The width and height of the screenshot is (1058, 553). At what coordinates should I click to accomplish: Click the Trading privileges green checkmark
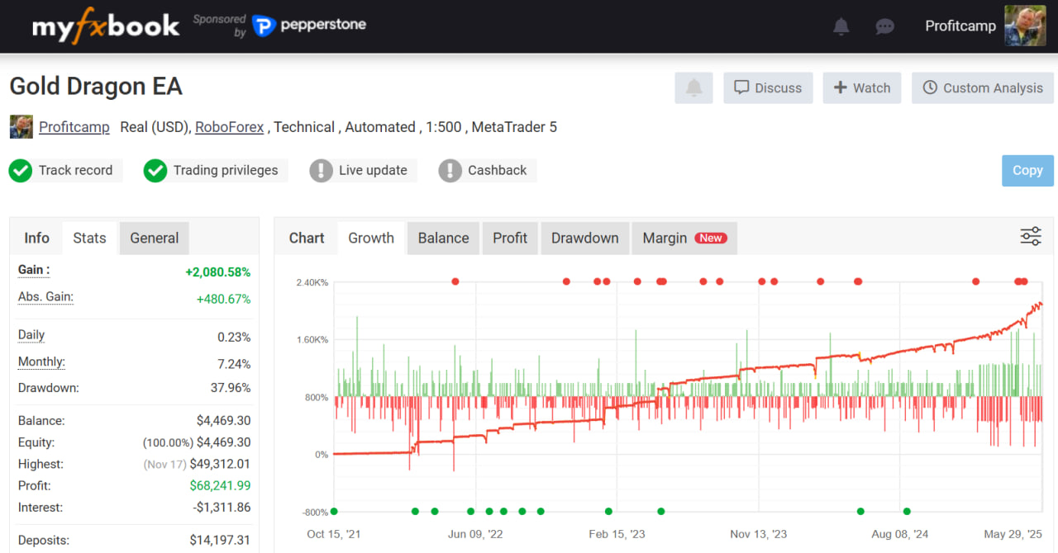tap(155, 171)
